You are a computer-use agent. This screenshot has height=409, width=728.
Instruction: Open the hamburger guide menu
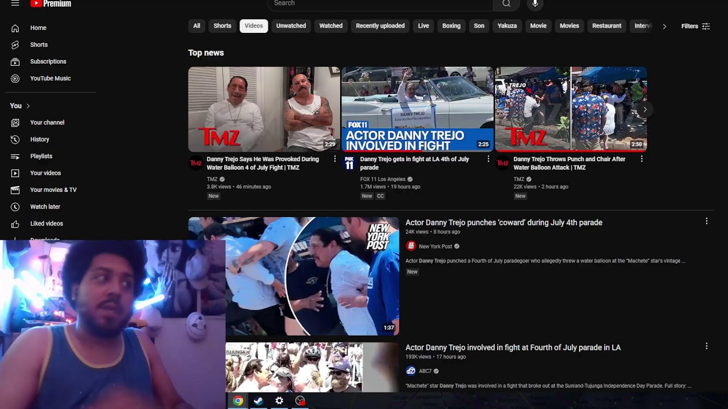coord(15,3)
